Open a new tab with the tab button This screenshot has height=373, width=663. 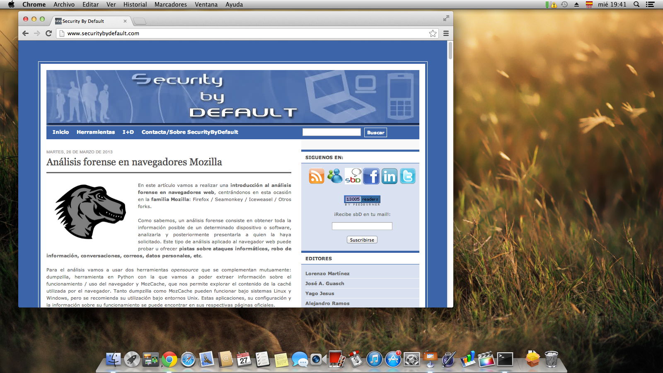pos(140,21)
